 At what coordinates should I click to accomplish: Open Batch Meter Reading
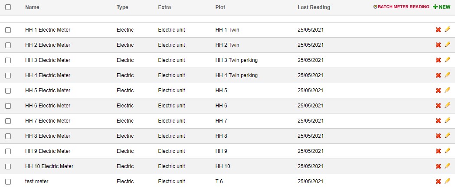click(401, 7)
